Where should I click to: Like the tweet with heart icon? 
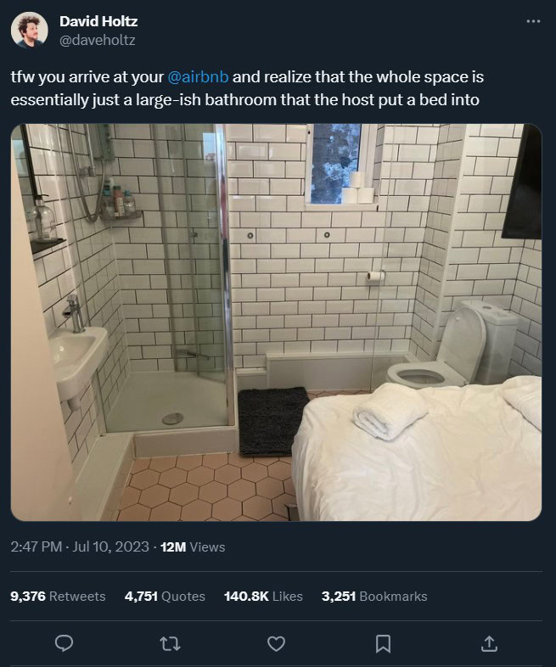tap(276, 643)
